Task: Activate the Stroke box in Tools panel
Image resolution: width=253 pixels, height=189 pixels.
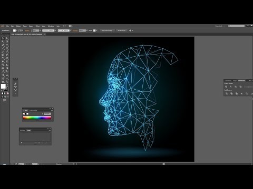Action: coord(6,89)
